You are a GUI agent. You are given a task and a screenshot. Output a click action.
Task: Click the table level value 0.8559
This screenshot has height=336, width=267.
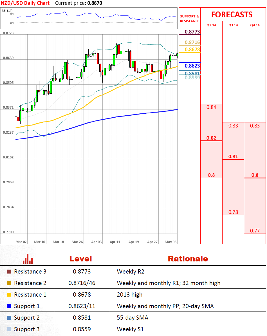click(82, 329)
